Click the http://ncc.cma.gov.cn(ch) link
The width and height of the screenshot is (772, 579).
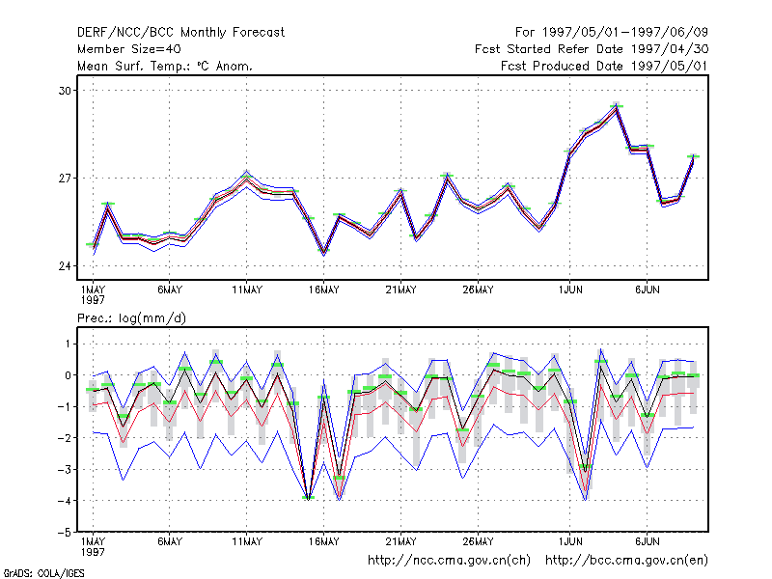click(x=449, y=561)
